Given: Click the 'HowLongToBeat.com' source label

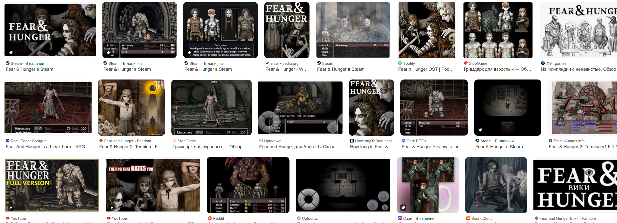Looking at the screenshot, I should coord(373,141).
